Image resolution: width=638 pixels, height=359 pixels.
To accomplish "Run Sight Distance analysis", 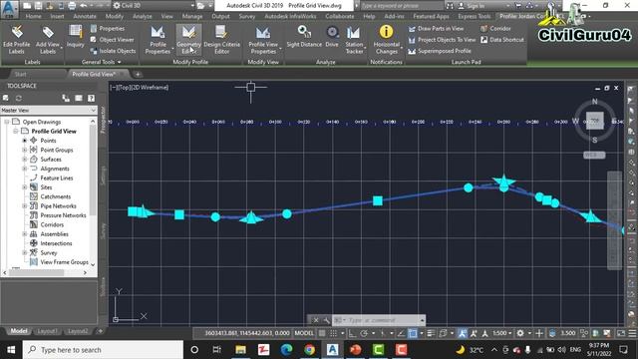I will coord(304,37).
